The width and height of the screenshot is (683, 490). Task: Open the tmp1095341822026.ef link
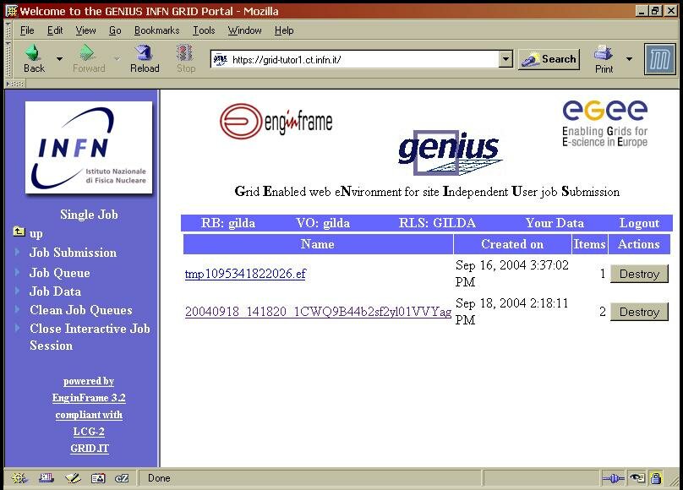[245, 274]
